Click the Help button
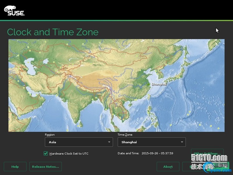The image size is (233, 175). pyautogui.click(x=15, y=167)
